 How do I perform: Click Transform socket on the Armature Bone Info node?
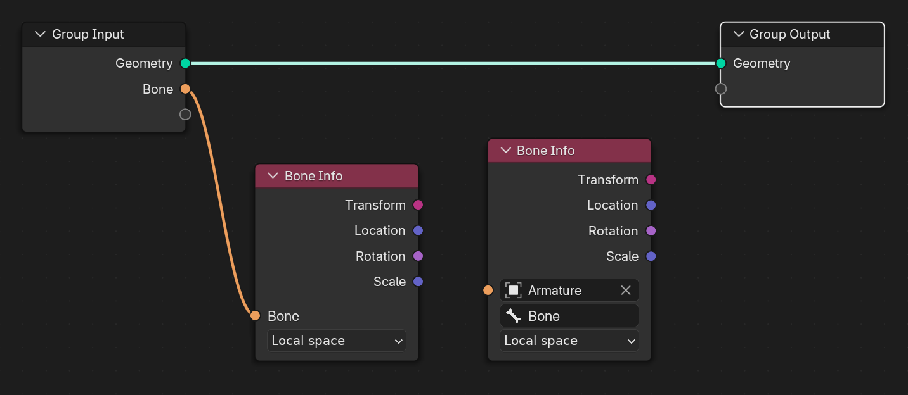point(651,180)
